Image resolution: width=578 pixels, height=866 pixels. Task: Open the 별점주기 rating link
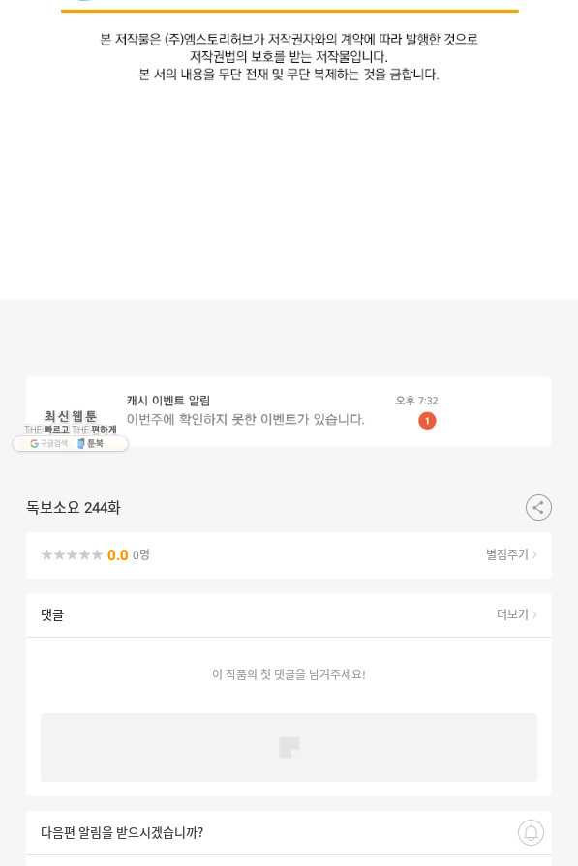506,554
